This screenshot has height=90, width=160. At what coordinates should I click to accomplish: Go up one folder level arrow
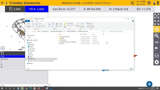[33, 31]
